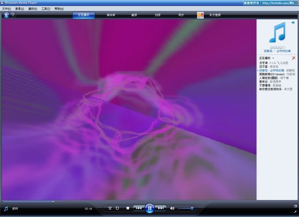Skip to the previous track
Viewport: 299px width, 217px height.
click(x=138, y=208)
